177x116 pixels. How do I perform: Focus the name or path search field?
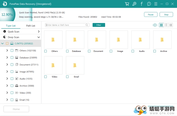pyautogui.click(x=67, y=25)
